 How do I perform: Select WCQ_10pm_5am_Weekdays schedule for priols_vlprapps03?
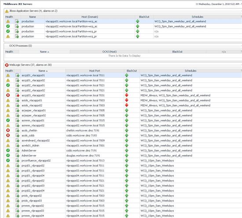157,201
